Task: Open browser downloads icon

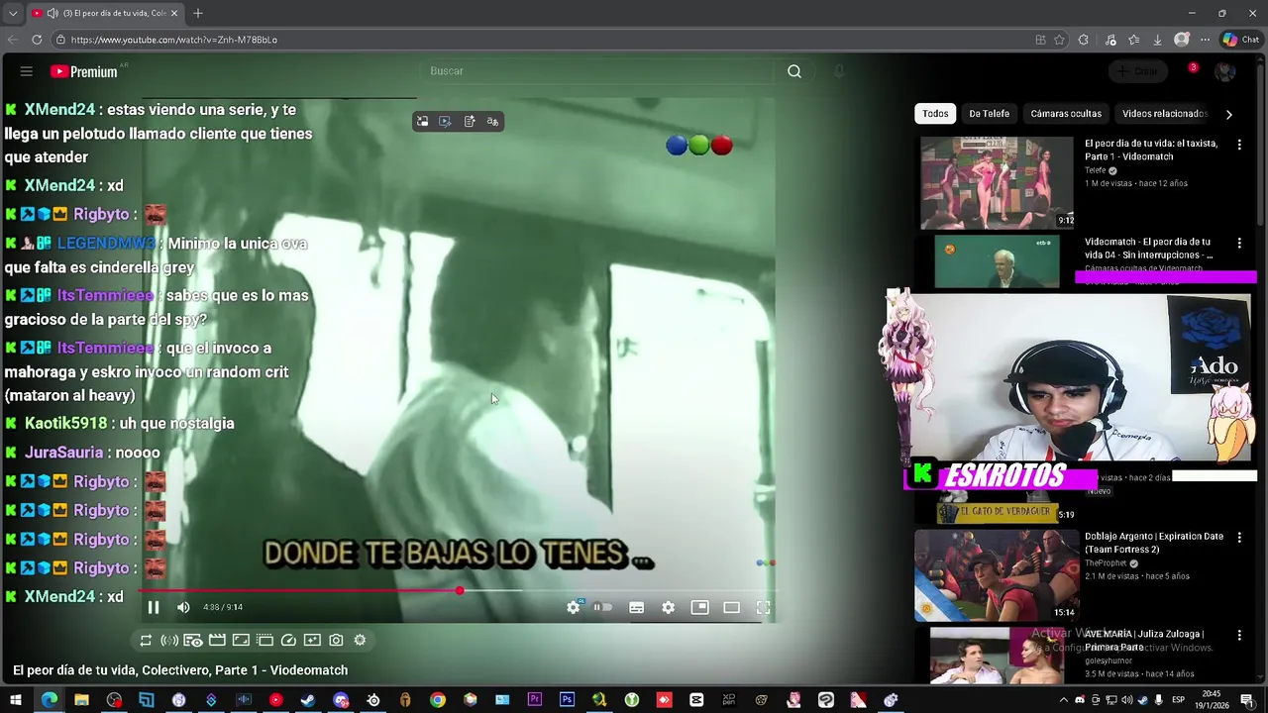Action: click(x=1157, y=40)
